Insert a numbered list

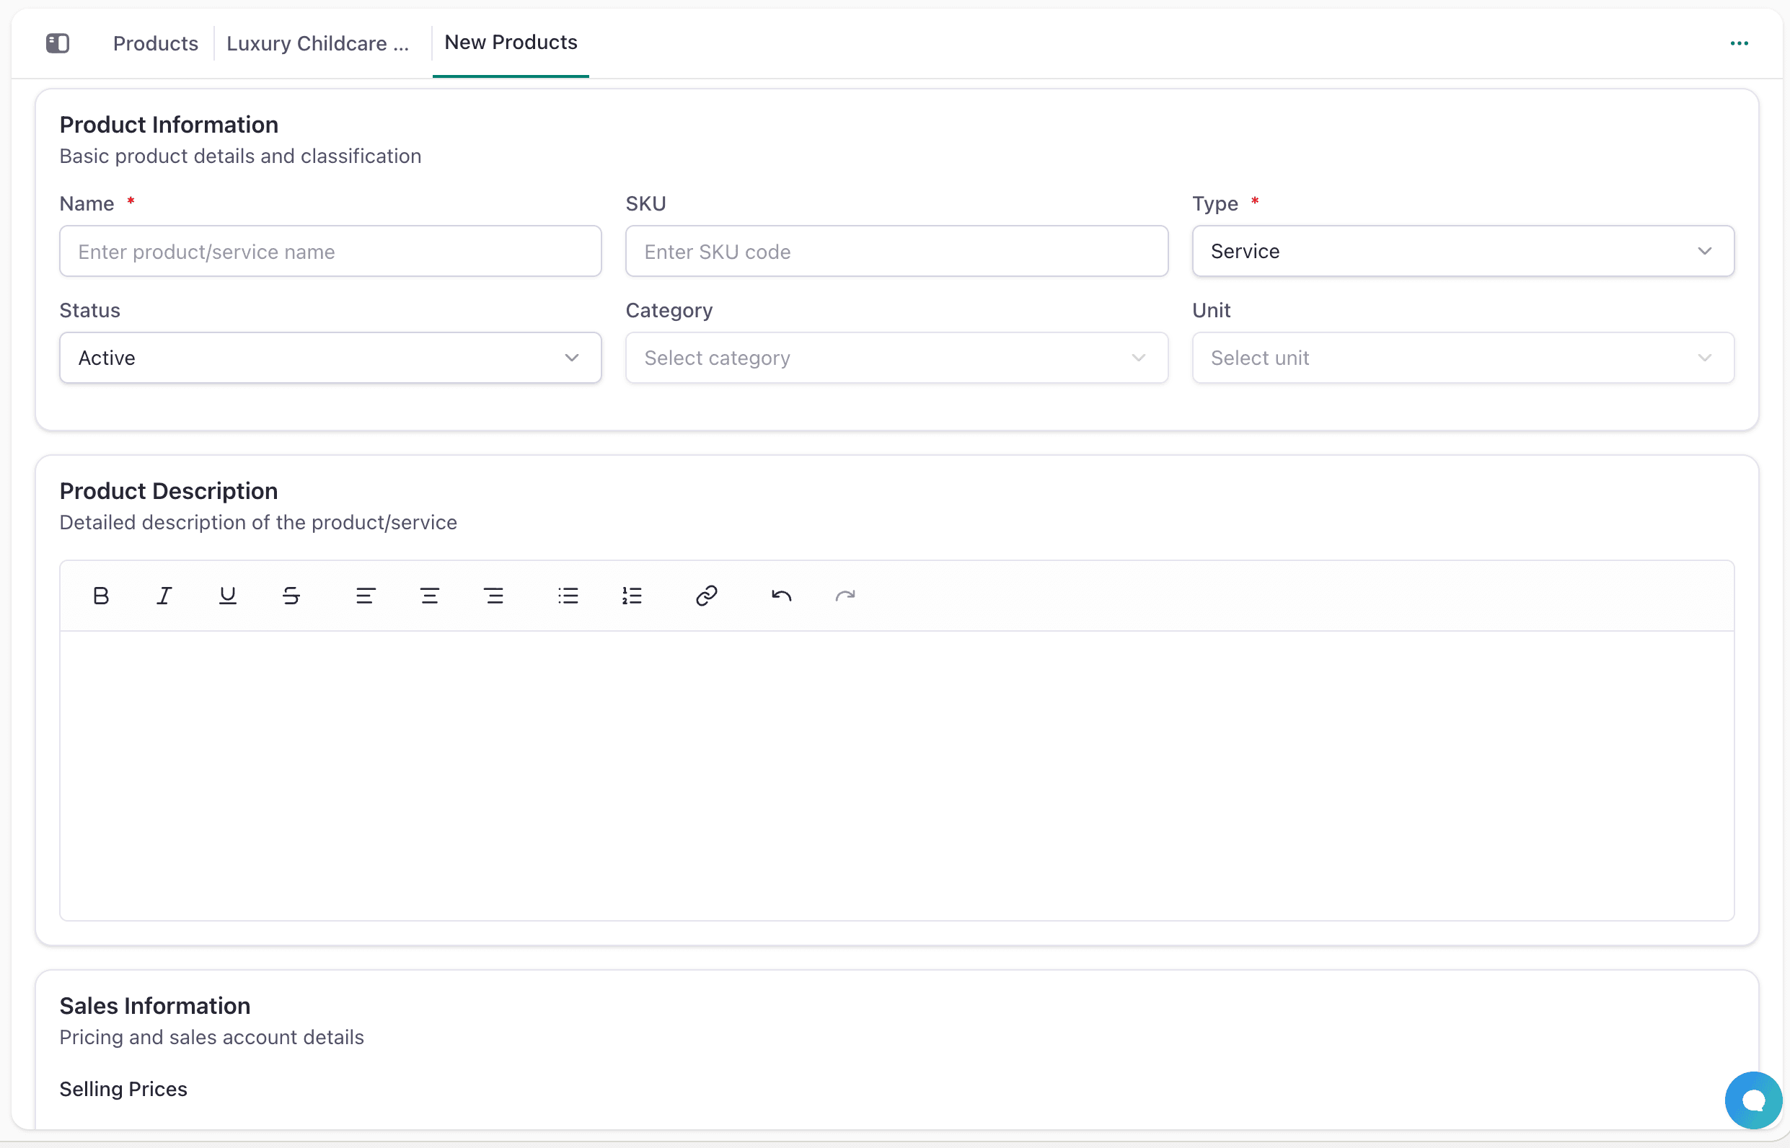click(632, 596)
